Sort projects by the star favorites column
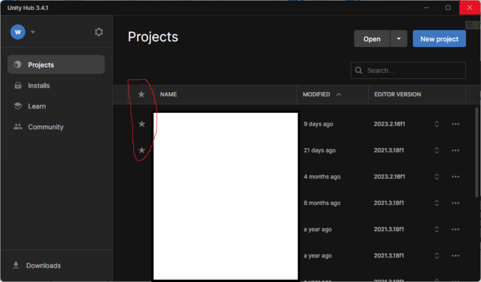 tap(141, 95)
